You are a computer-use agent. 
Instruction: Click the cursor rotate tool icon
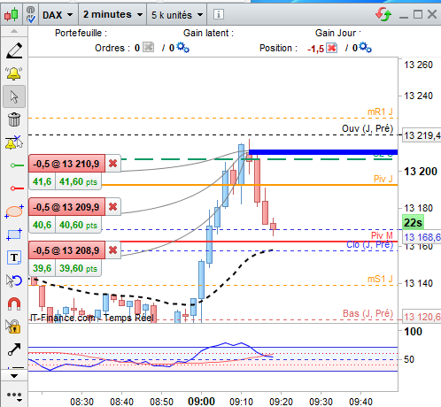coord(14,280)
